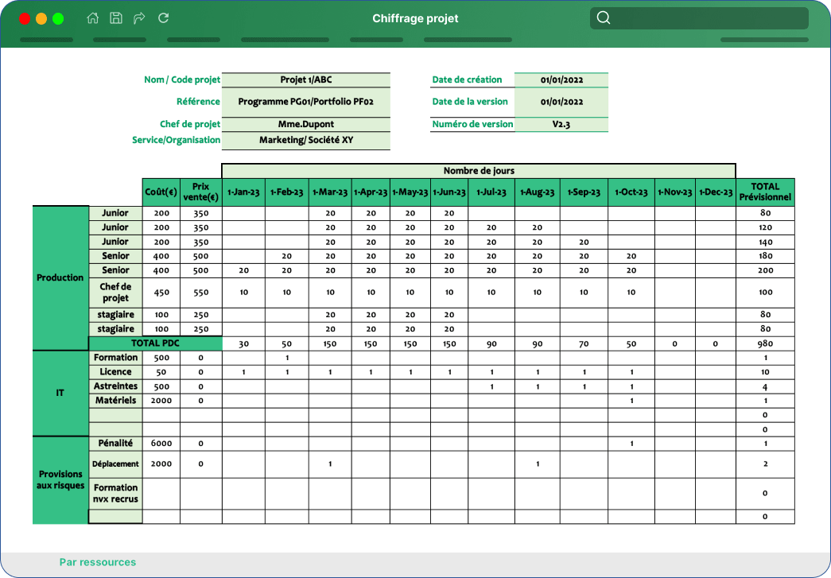Screen dimensions: 831x578
Task: Select the 'Mme.Dupont' chef de projet cell
Action: (x=306, y=124)
